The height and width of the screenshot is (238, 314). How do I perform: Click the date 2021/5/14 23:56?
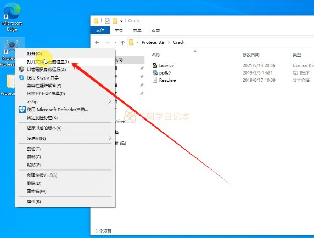pyautogui.click(x=259, y=65)
